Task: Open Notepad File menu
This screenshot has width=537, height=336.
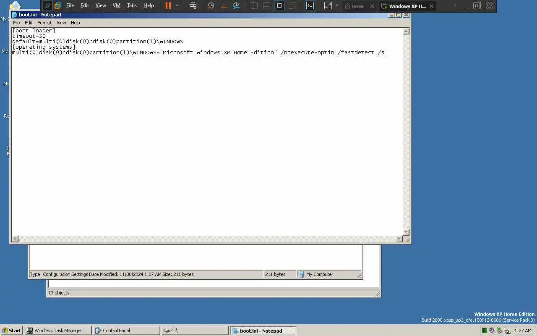Action: tap(16, 23)
